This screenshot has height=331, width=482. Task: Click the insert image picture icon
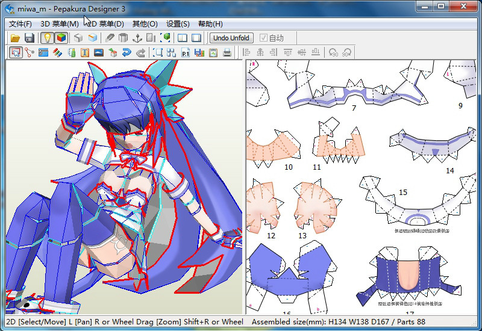click(x=99, y=53)
